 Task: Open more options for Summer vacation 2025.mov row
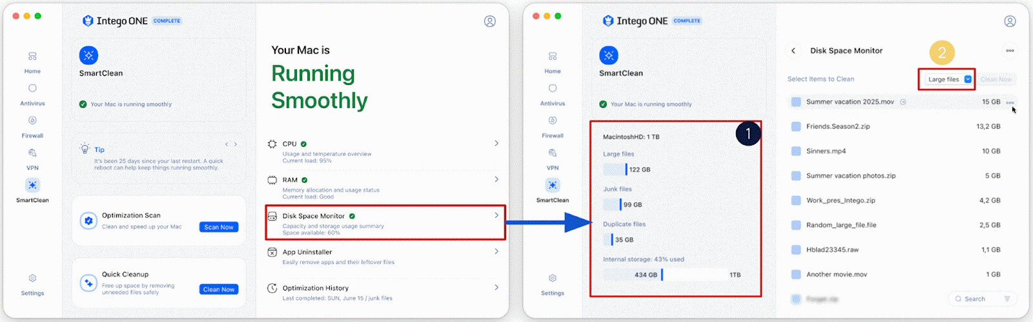[1010, 102]
